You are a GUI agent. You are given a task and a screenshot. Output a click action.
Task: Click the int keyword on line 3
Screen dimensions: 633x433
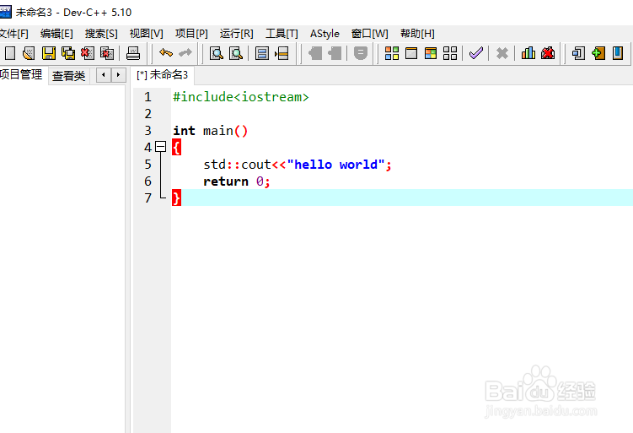[184, 131]
